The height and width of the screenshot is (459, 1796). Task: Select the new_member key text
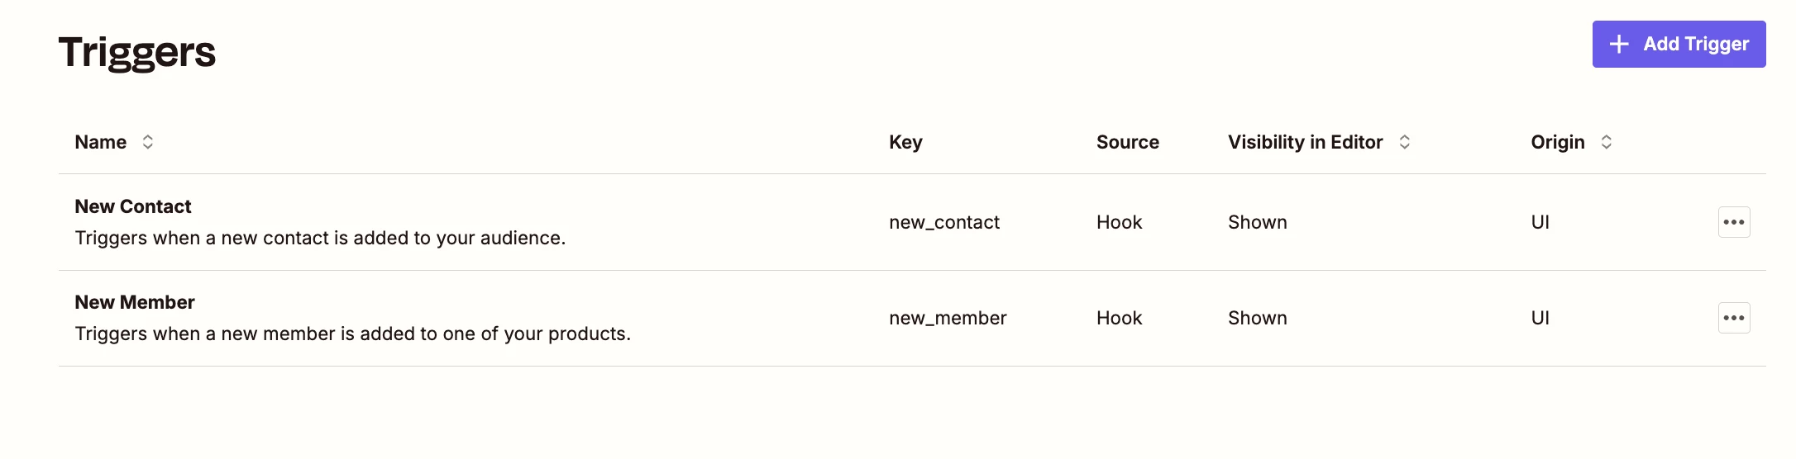tap(948, 318)
